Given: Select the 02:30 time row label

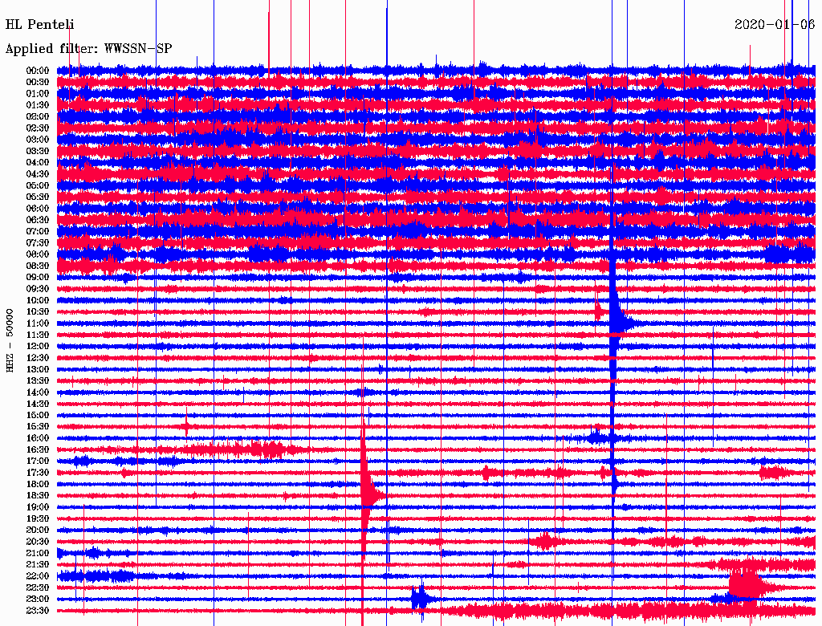Looking at the screenshot, I should 38,128.
